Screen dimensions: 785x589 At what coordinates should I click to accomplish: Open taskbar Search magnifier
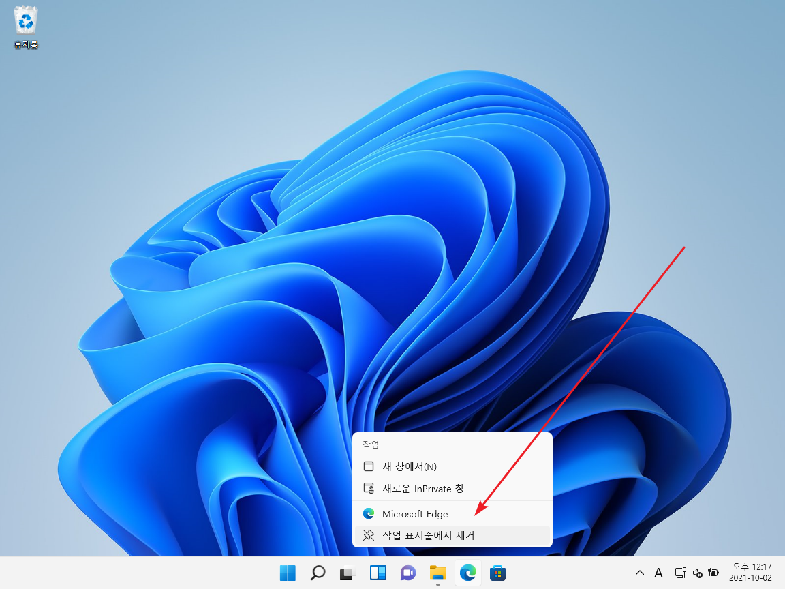318,573
